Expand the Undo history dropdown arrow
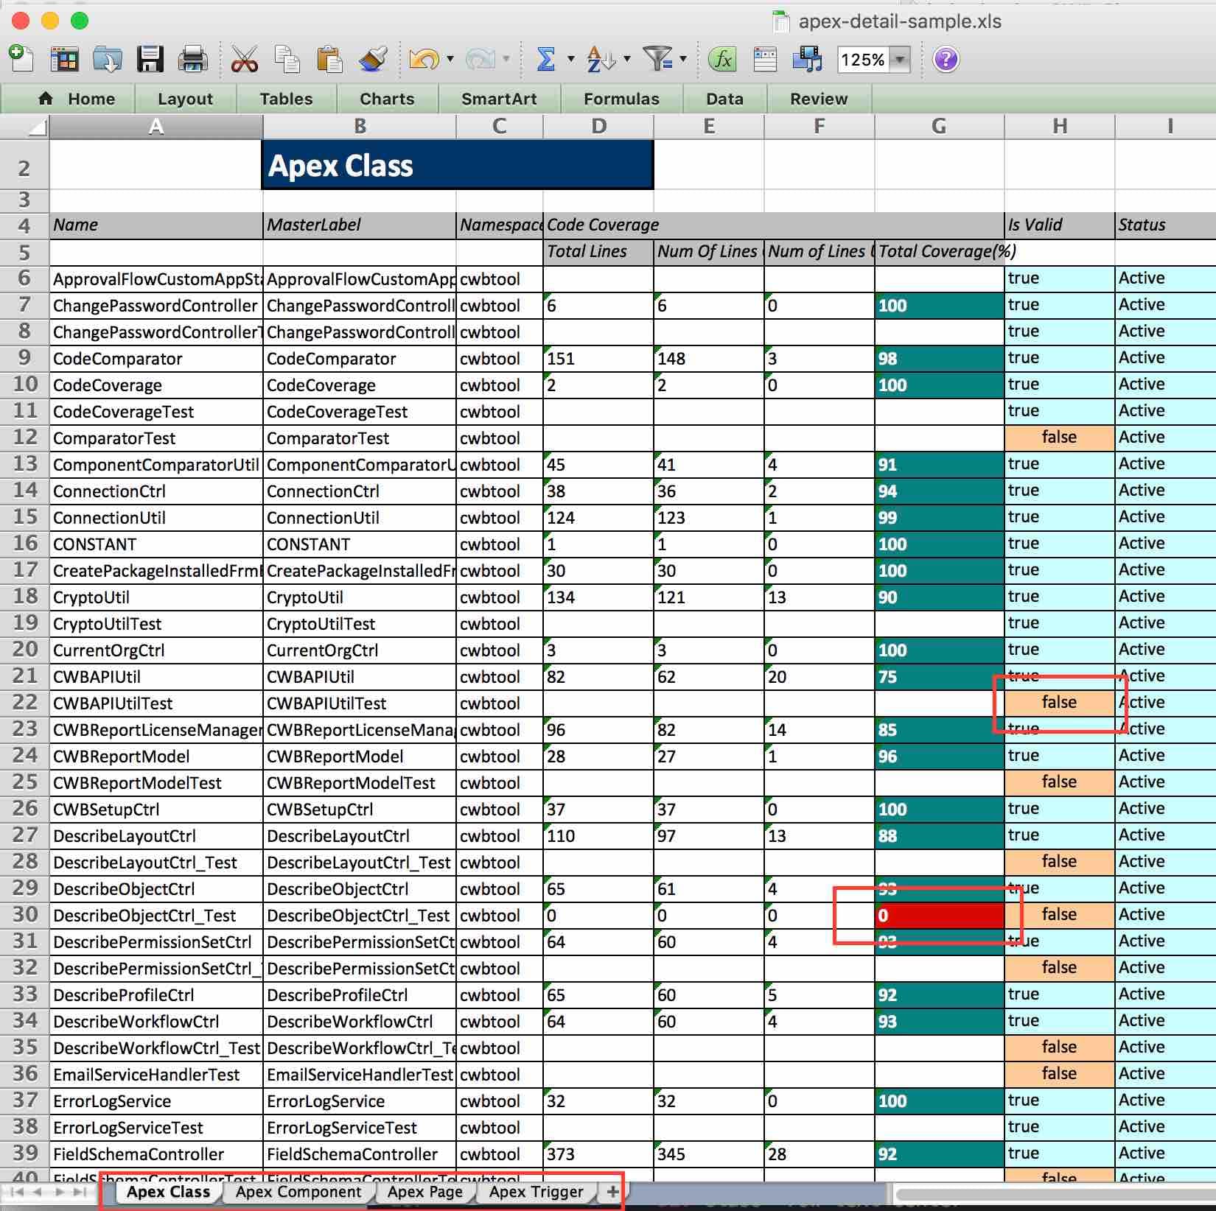The image size is (1216, 1211). (450, 59)
